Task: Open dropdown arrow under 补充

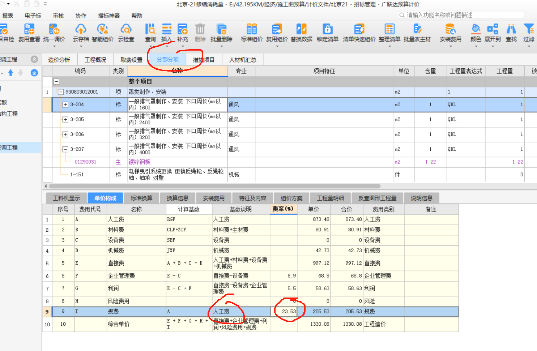Action: click(x=183, y=46)
